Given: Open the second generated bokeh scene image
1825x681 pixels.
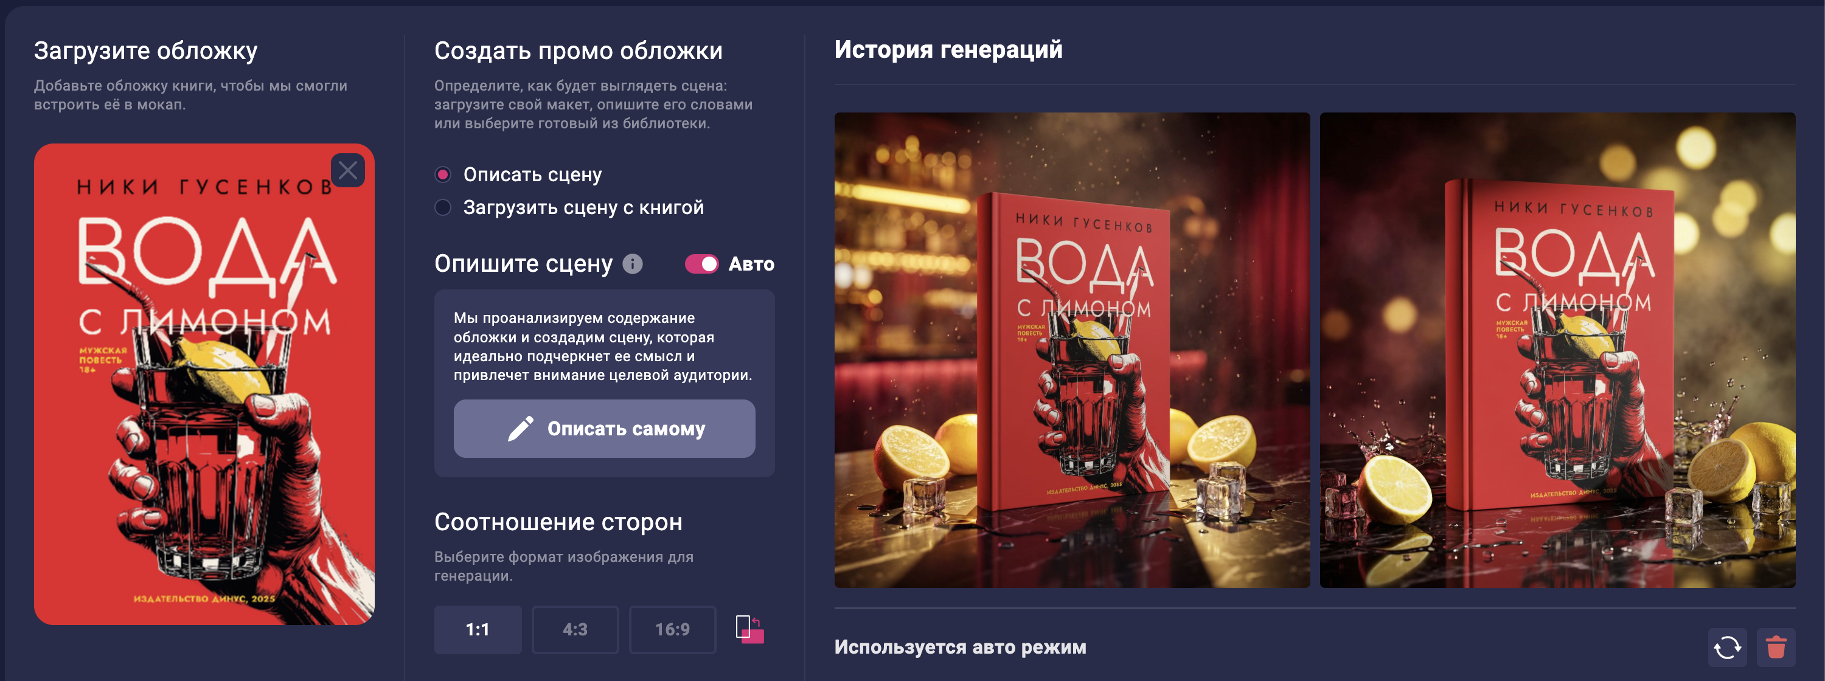Looking at the screenshot, I should click(x=1557, y=350).
